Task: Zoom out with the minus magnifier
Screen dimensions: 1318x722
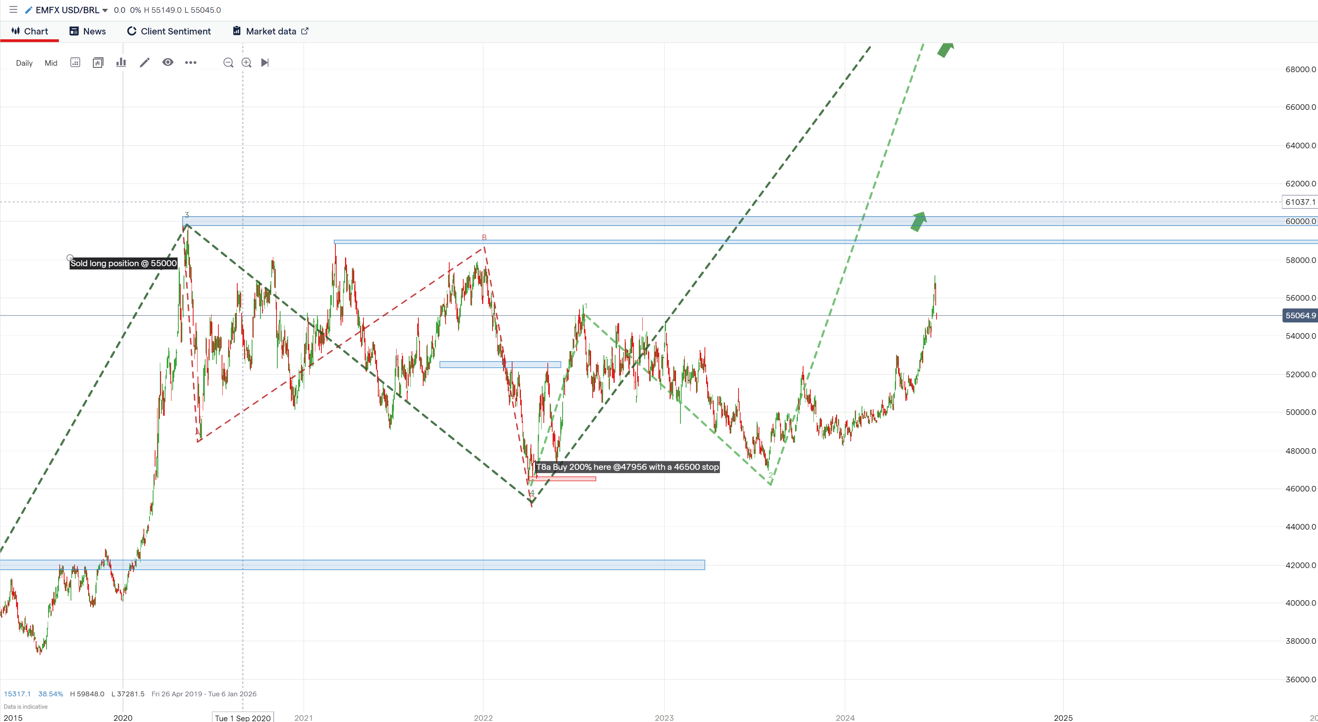Action: [228, 63]
